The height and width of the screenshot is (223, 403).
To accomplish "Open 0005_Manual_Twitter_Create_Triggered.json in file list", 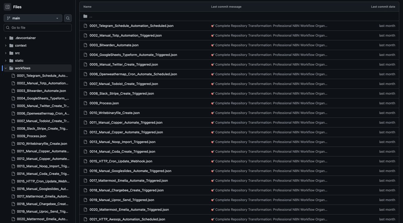I will click(x=124, y=65).
